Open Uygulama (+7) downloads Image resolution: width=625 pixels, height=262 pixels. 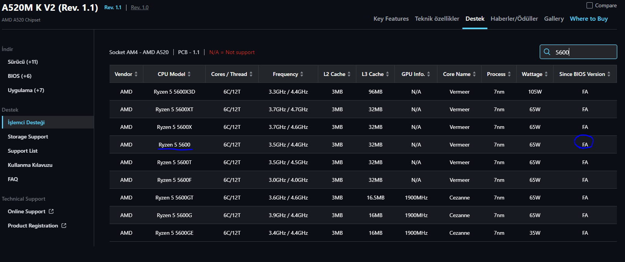tap(26, 90)
